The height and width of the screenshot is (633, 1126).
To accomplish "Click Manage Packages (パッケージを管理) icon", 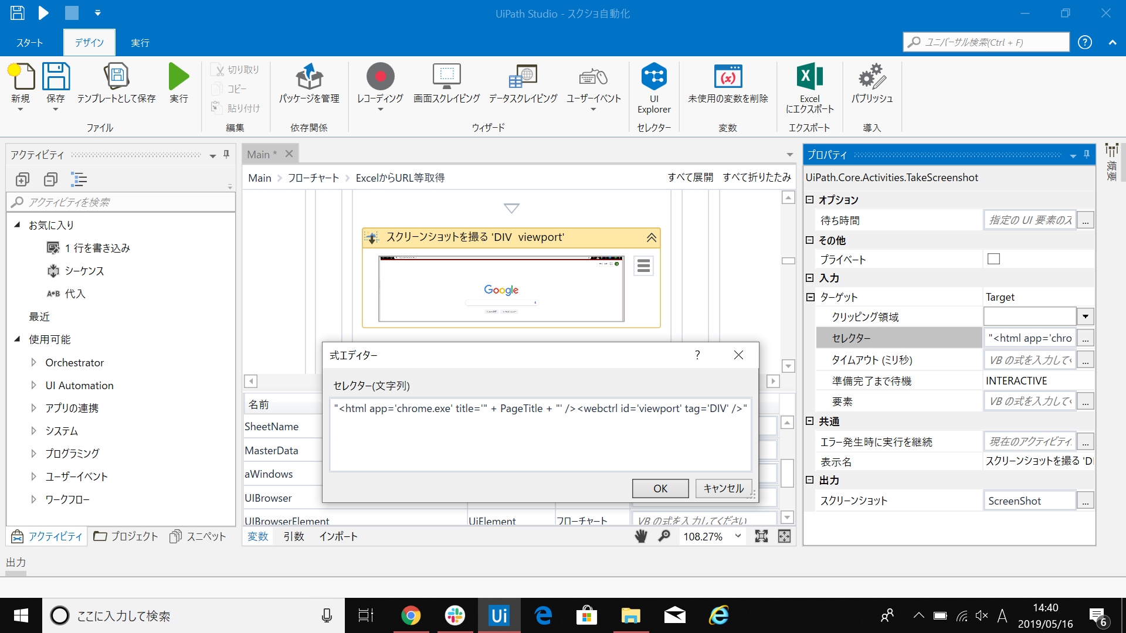I will pos(309,77).
